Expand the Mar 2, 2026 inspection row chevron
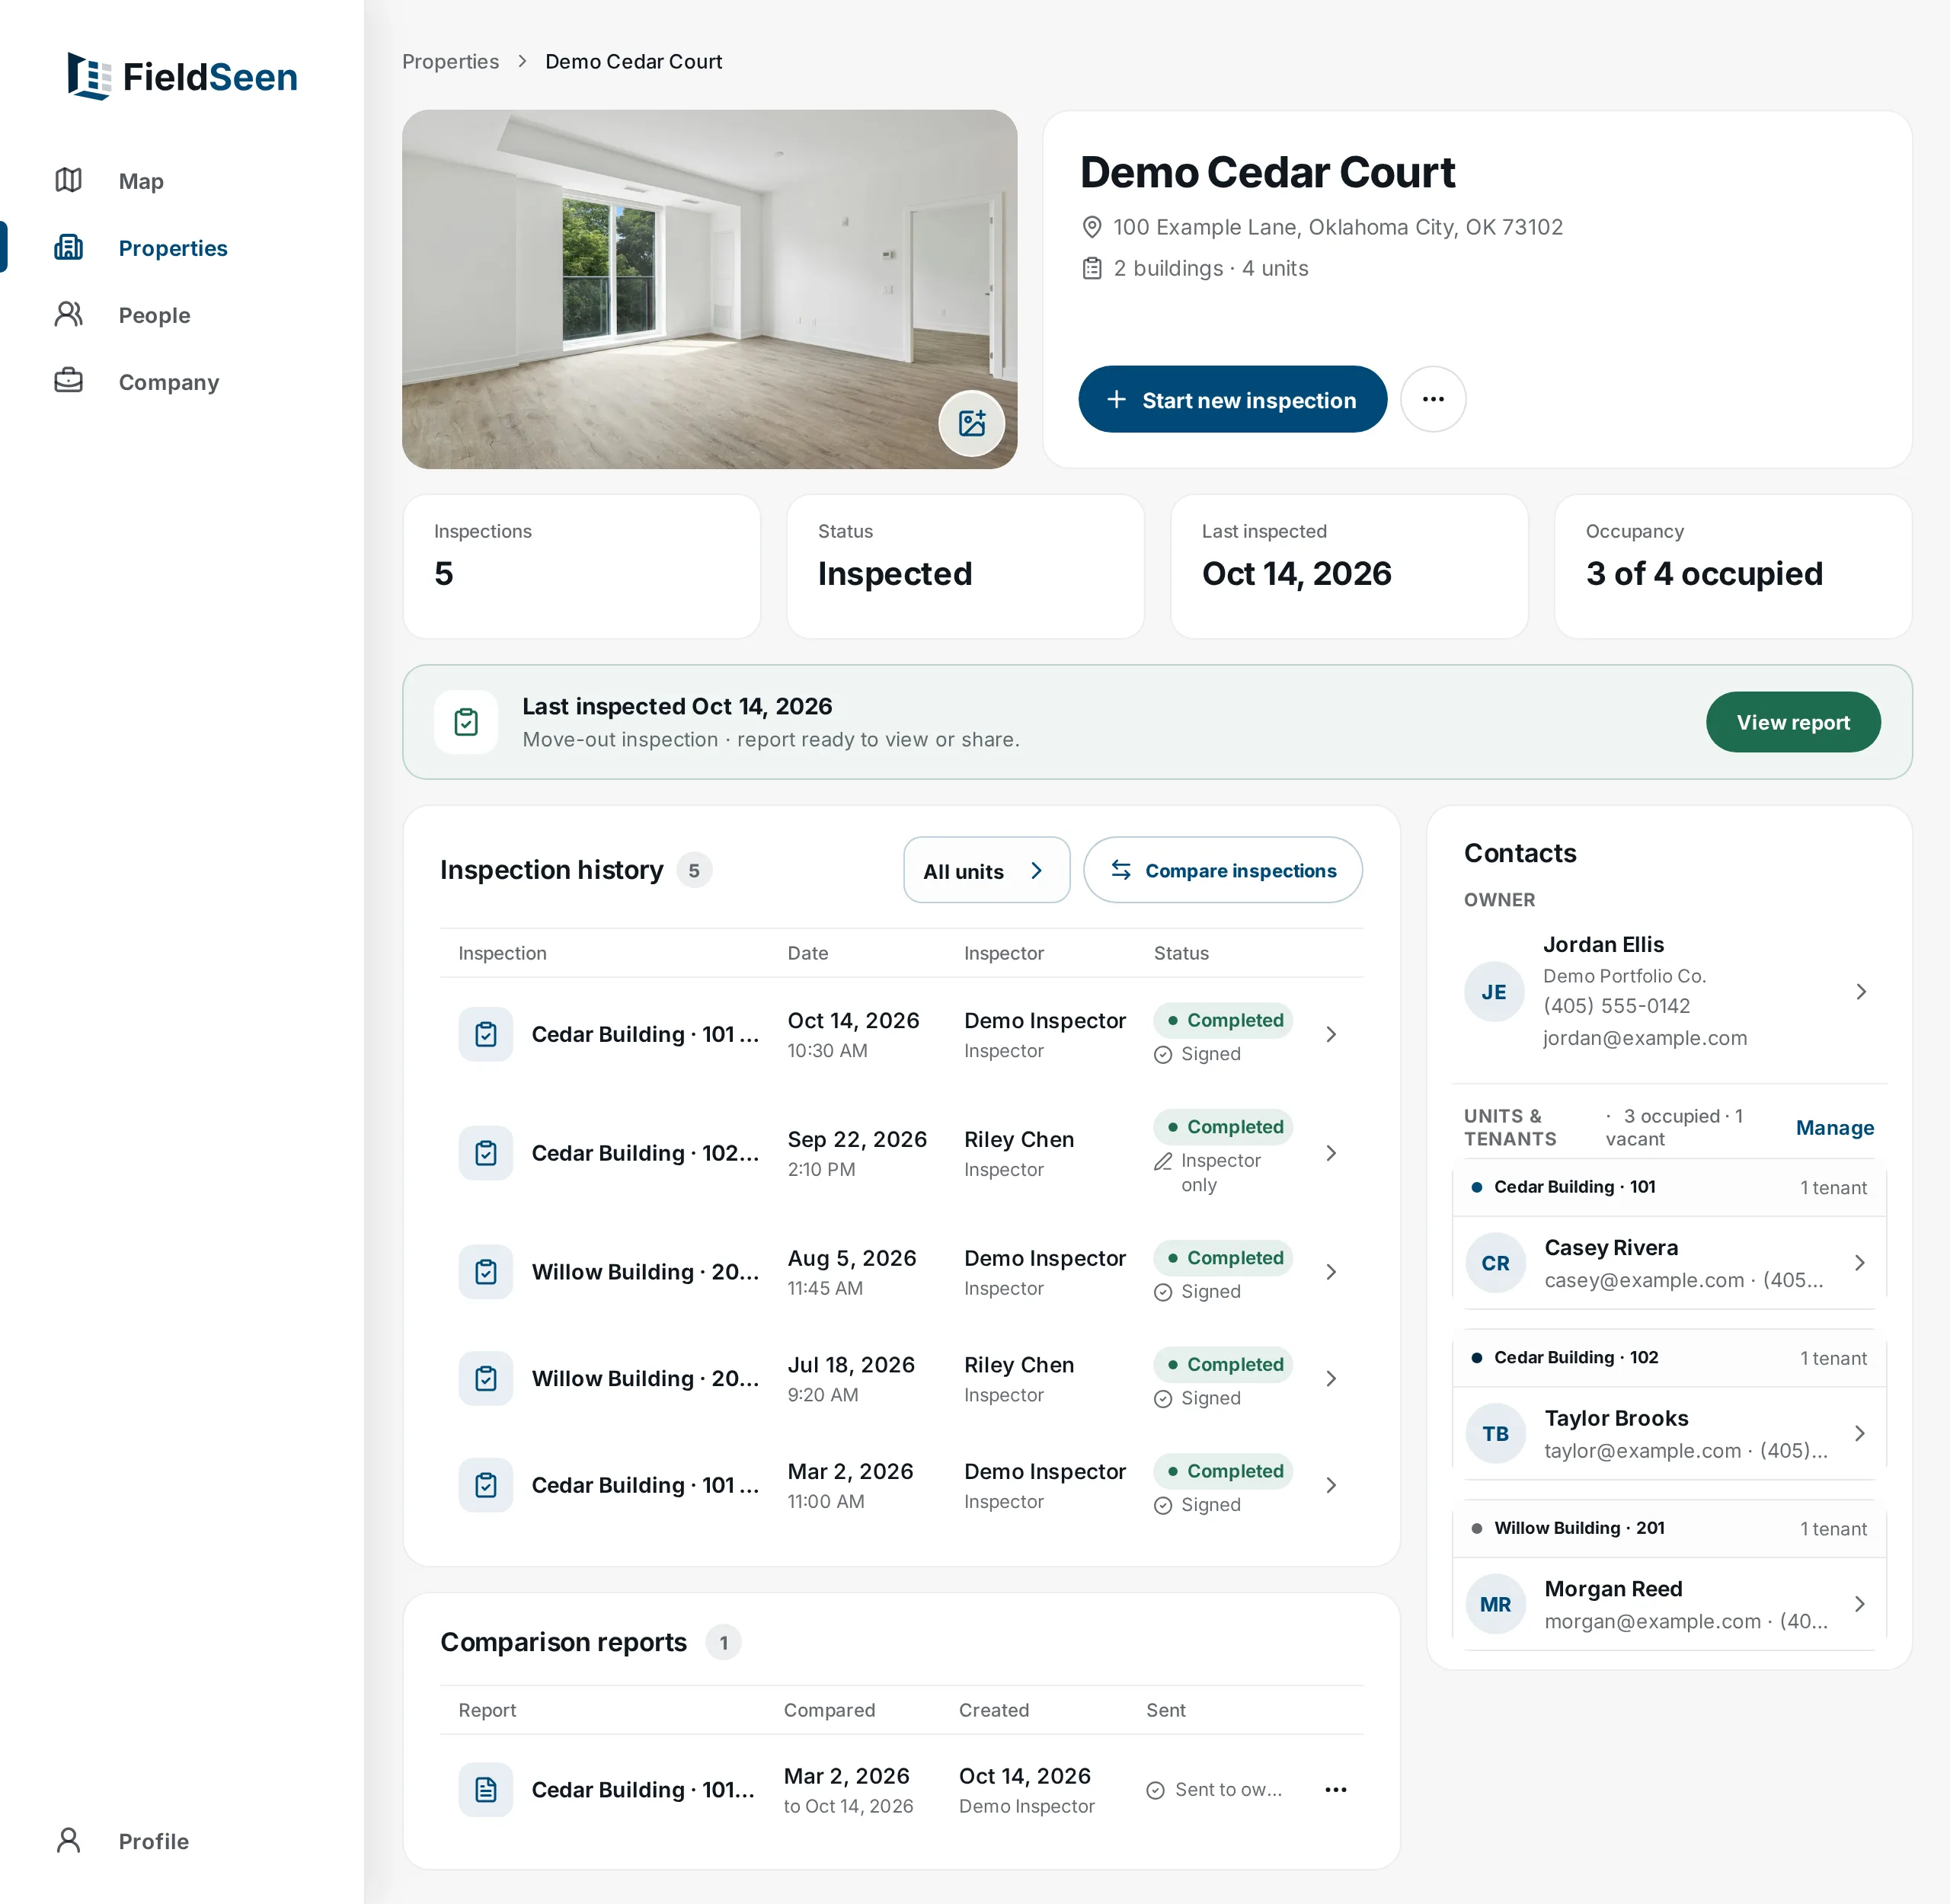The image size is (1950, 1904). coord(1331,1486)
